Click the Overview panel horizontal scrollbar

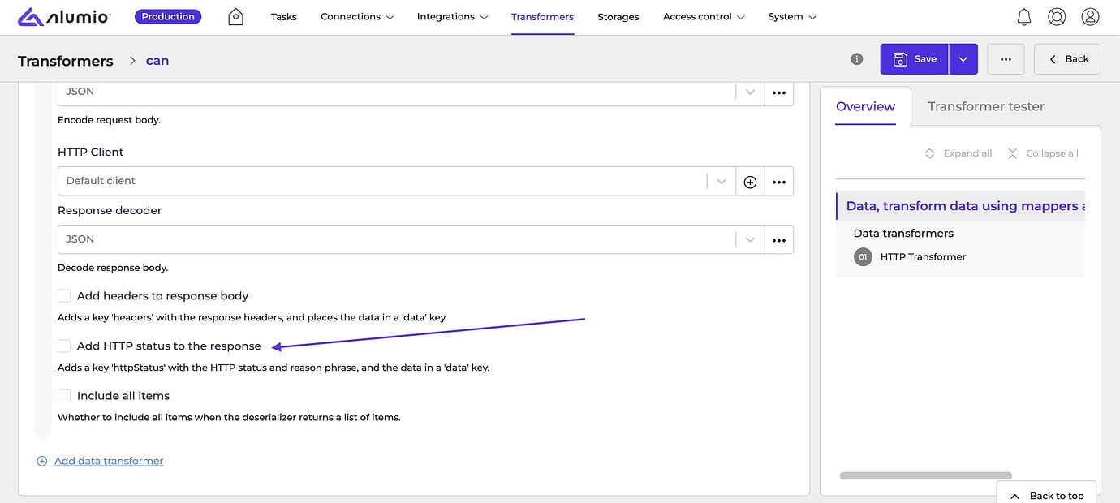tap(926, 476)
